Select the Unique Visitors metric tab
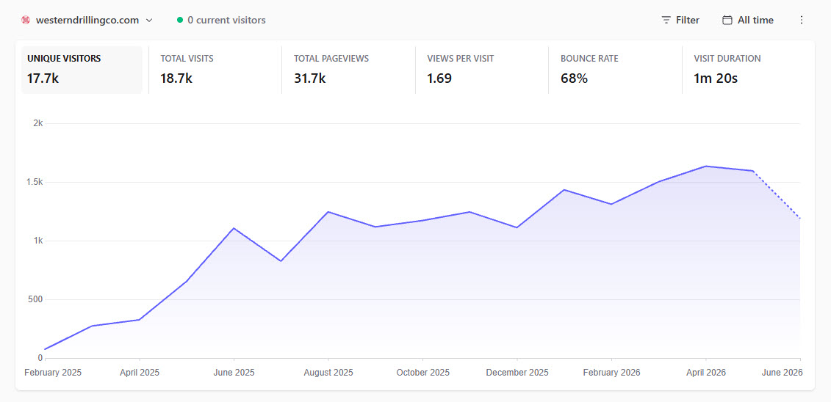This screenshot has height=402, width=831. [82, 70]
